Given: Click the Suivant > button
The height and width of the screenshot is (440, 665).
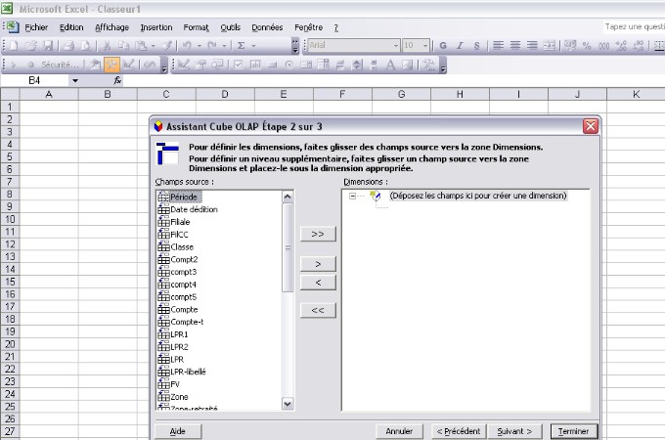Looking at the screenshot, I should pyautogui.click(x=514, y=431).
